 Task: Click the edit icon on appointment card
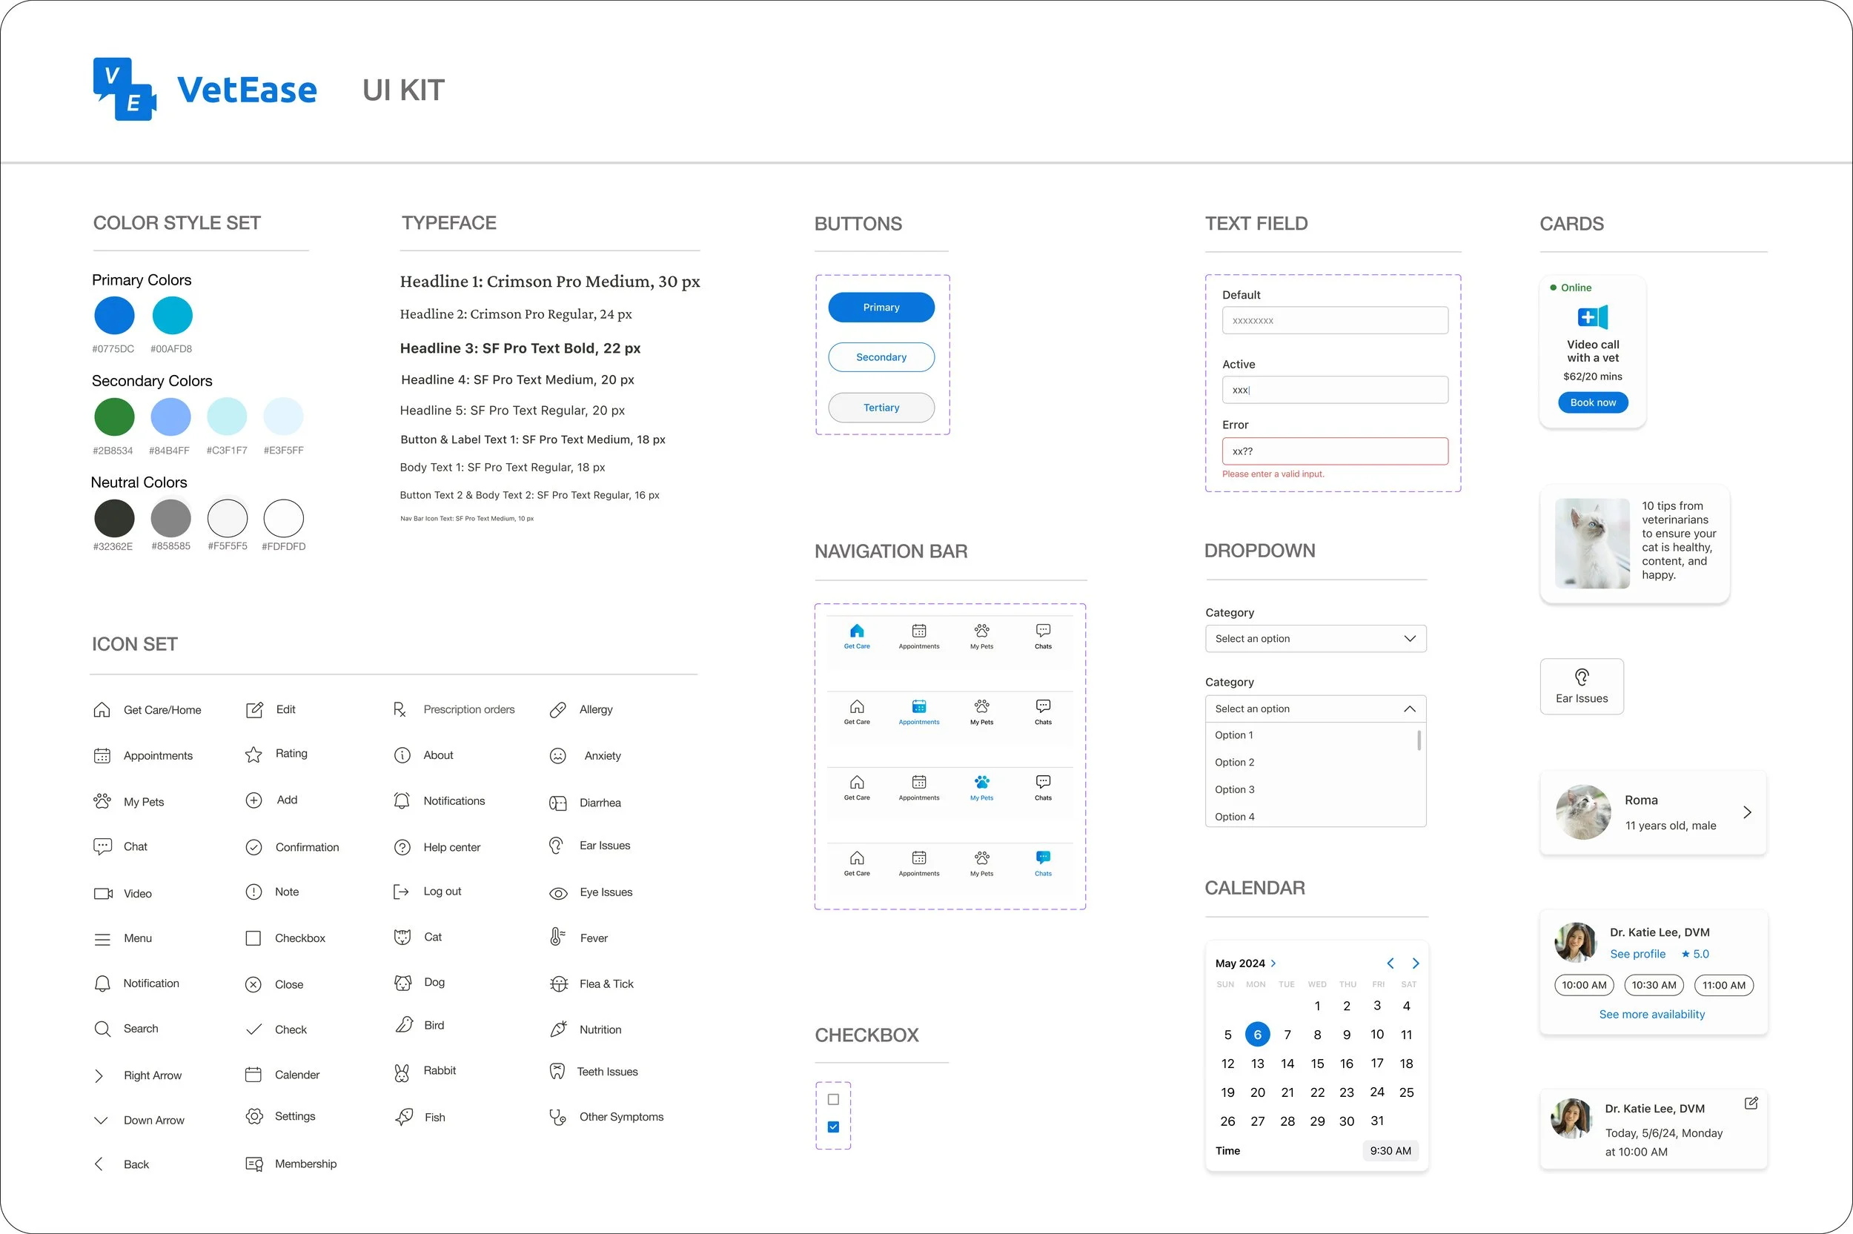tap(1751, 1104)
